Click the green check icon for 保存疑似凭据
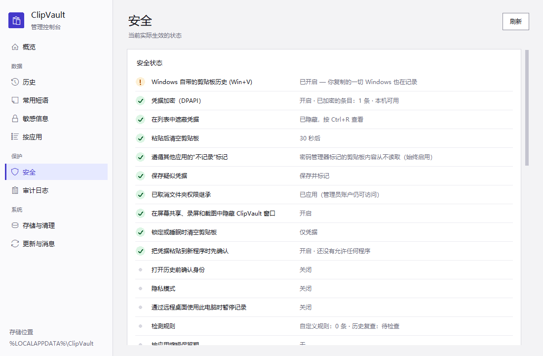This screenshot has height=356, width=543. click(x=140, y=176)
